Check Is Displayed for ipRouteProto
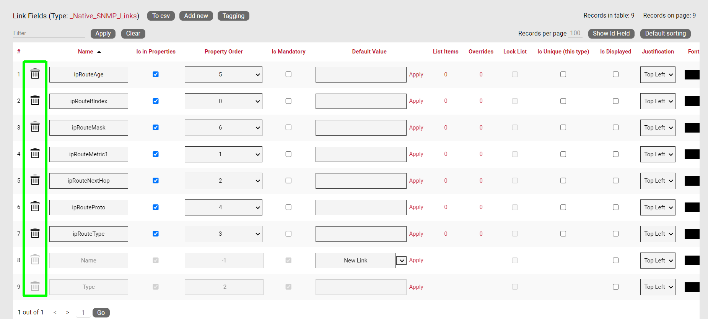This screenshot has width=708, height=319. 615,207
